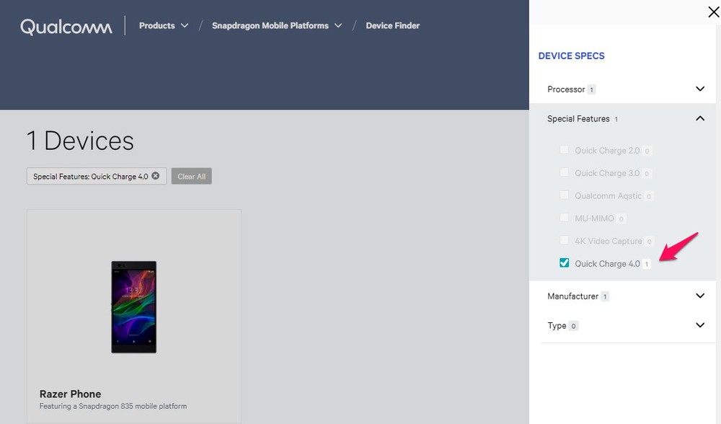The image size is (721, 424).
Task: Open the Products menu
Action: point(163,26)
